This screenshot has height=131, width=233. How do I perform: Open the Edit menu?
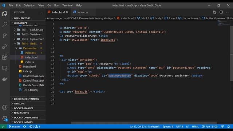pyautogui.click(x=19, y=5)
